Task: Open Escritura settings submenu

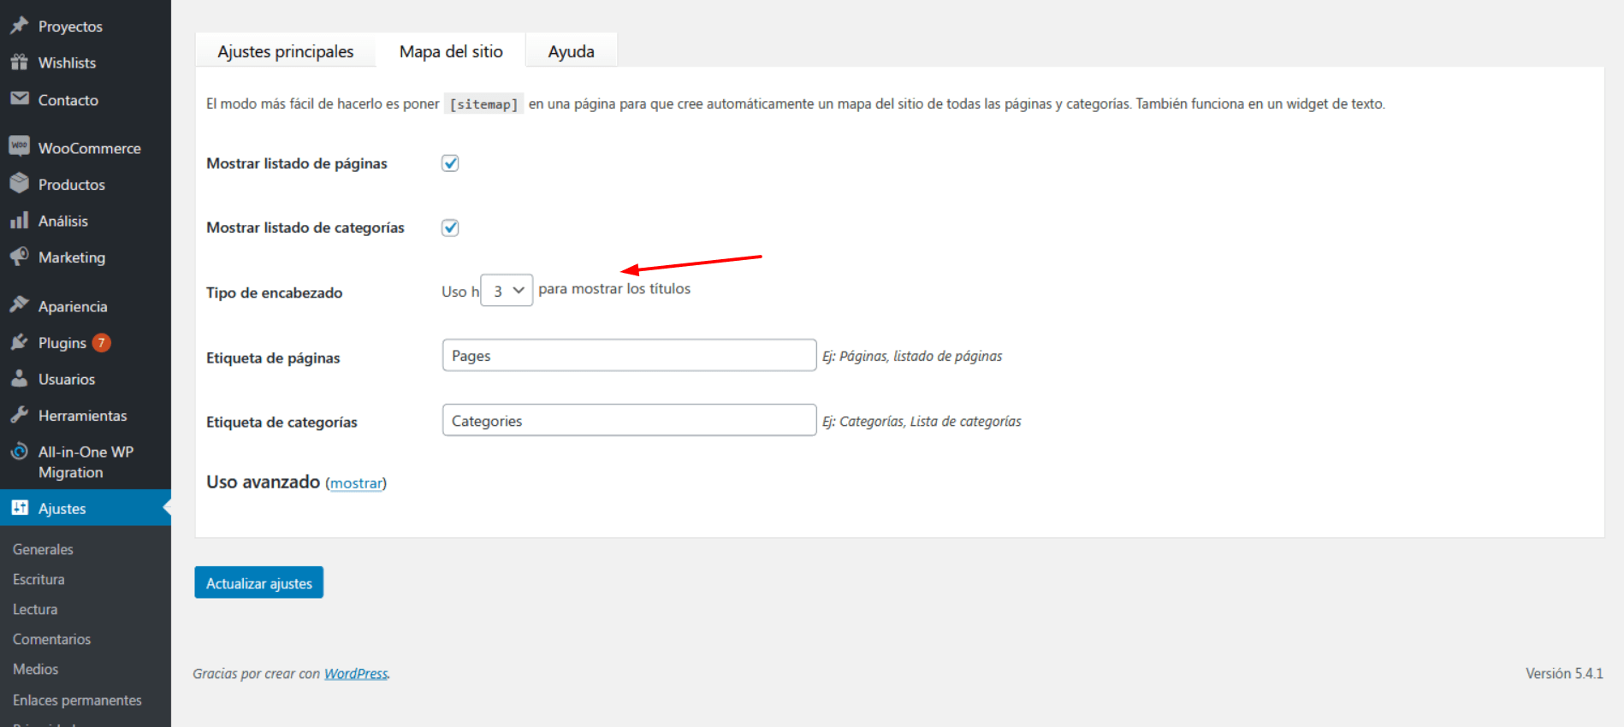Action: 39,579
